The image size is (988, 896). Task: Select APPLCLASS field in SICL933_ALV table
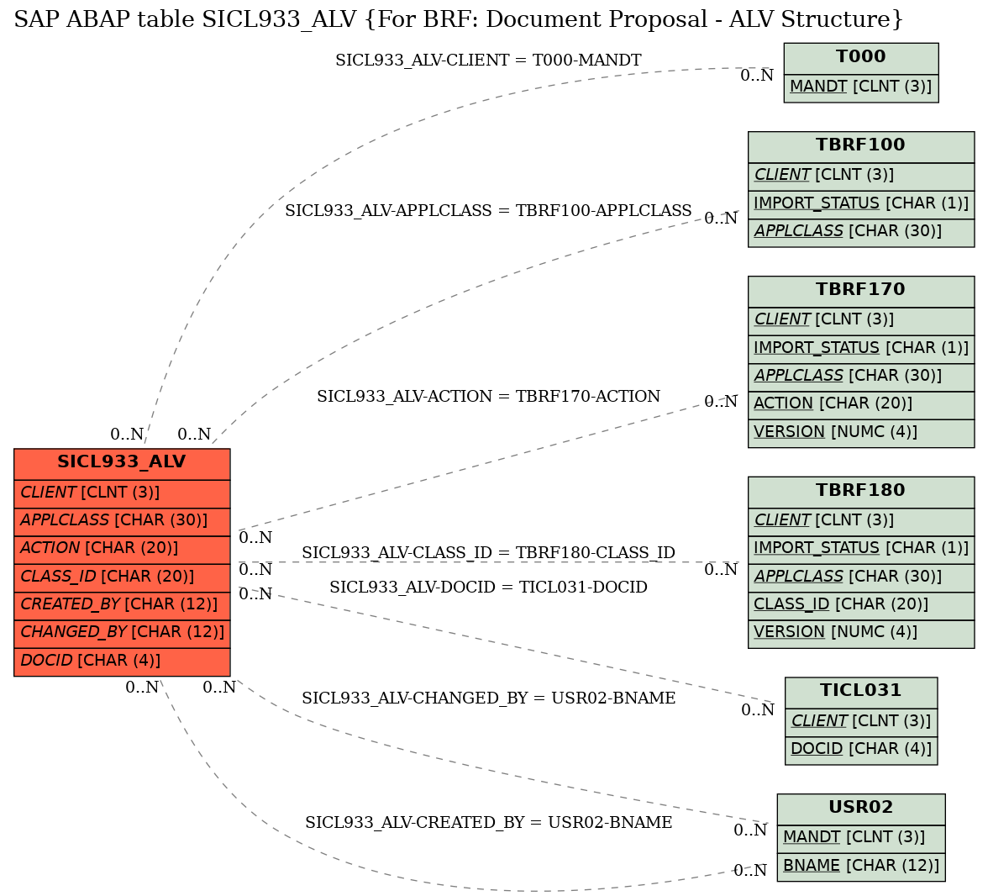[122, 522]
